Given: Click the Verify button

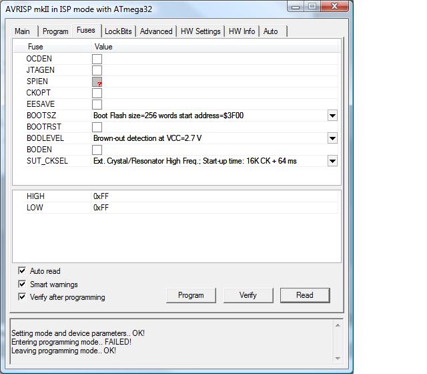Looking at the screenshot, I should coord(248,295).
